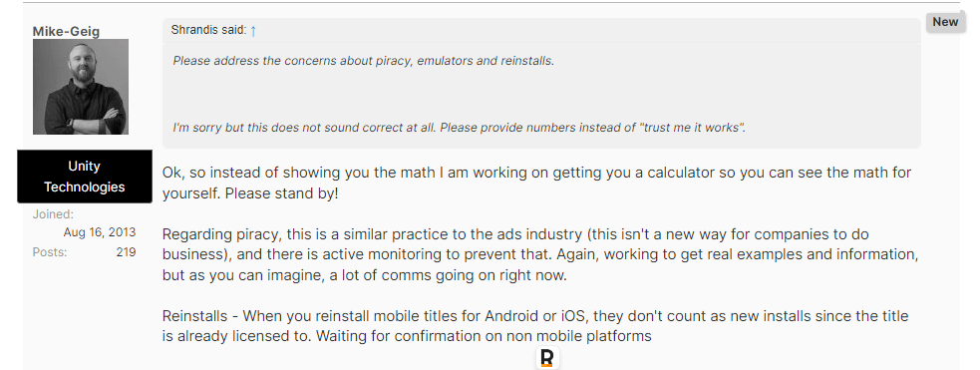Click the paragraph beginning Reinstalls - When you
This screenshot has height=370, width=980.
(x=535, y=326)
